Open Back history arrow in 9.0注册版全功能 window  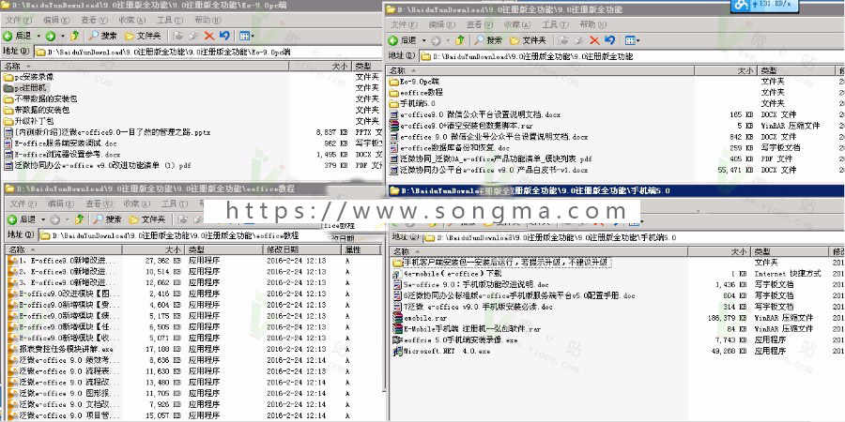424,40
